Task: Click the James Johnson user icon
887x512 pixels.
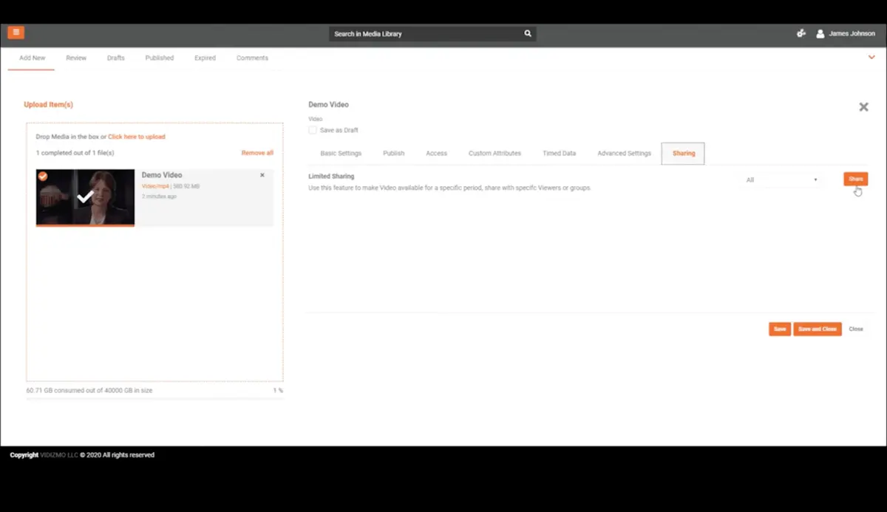Action: coord(820,33)
